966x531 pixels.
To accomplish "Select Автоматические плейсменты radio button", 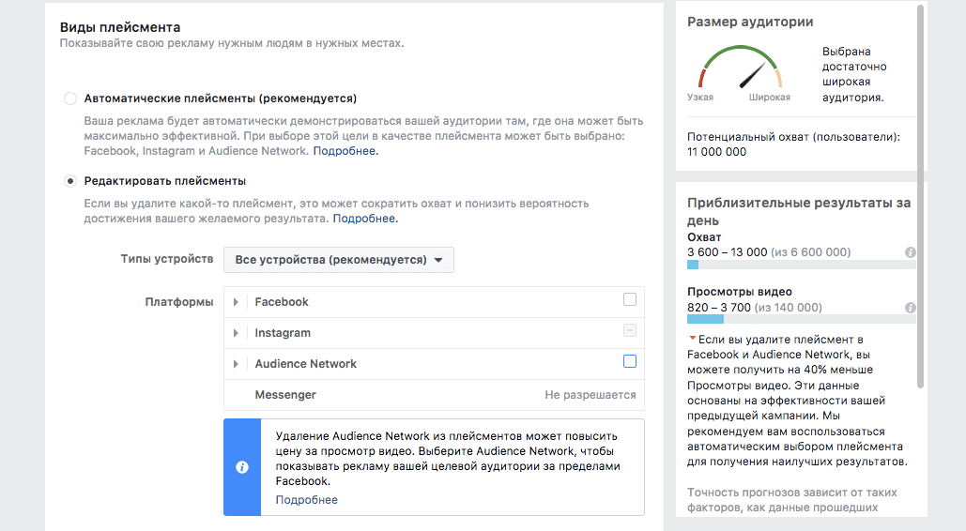I will click(70, 99).
